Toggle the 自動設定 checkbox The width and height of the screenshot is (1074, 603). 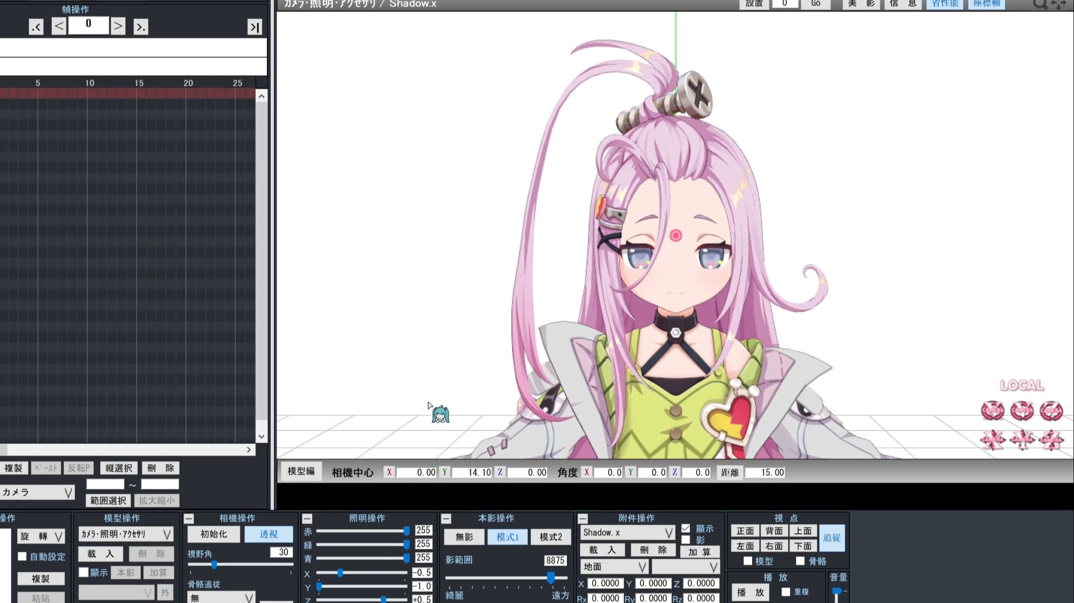(x=22, y=556)
